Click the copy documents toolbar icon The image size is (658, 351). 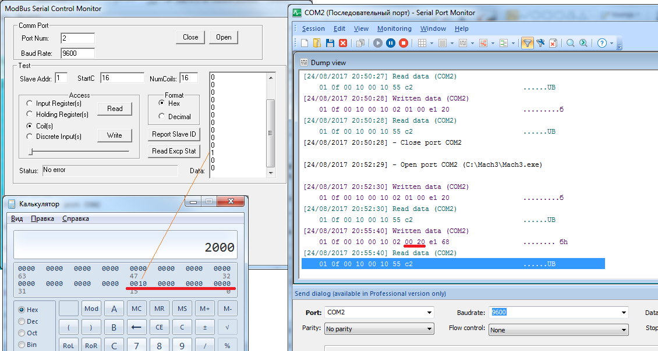tap(360, 43)
